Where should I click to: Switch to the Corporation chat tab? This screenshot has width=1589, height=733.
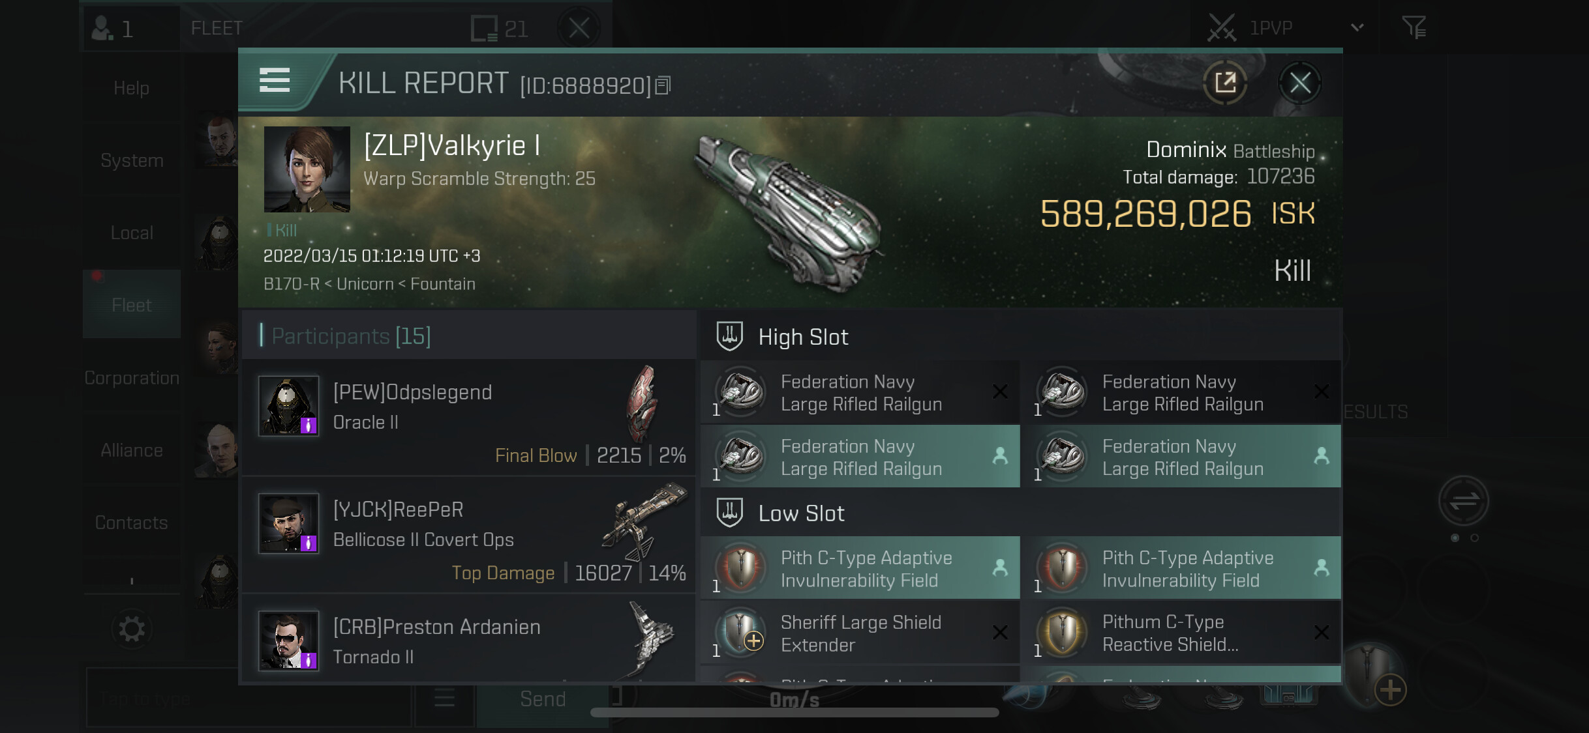[x=132, y=378]
